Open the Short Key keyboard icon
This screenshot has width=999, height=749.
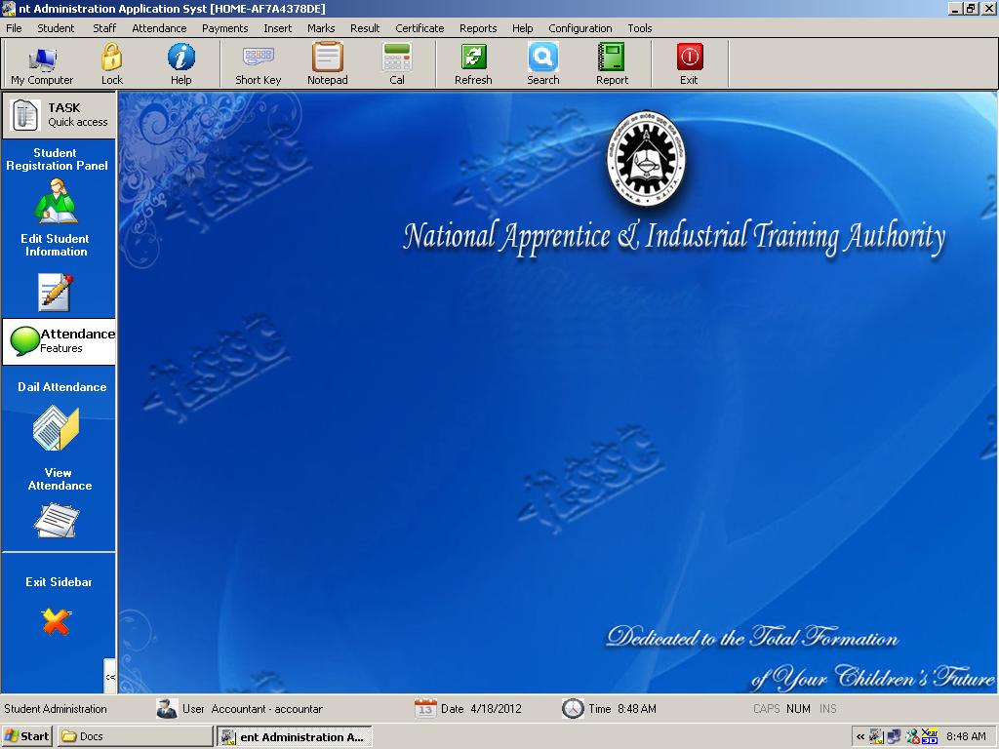[x=258, y=58]
